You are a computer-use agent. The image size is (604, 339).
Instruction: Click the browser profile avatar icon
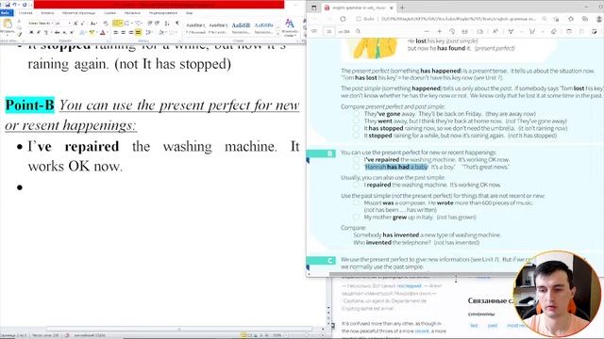(x=599, y=19)
